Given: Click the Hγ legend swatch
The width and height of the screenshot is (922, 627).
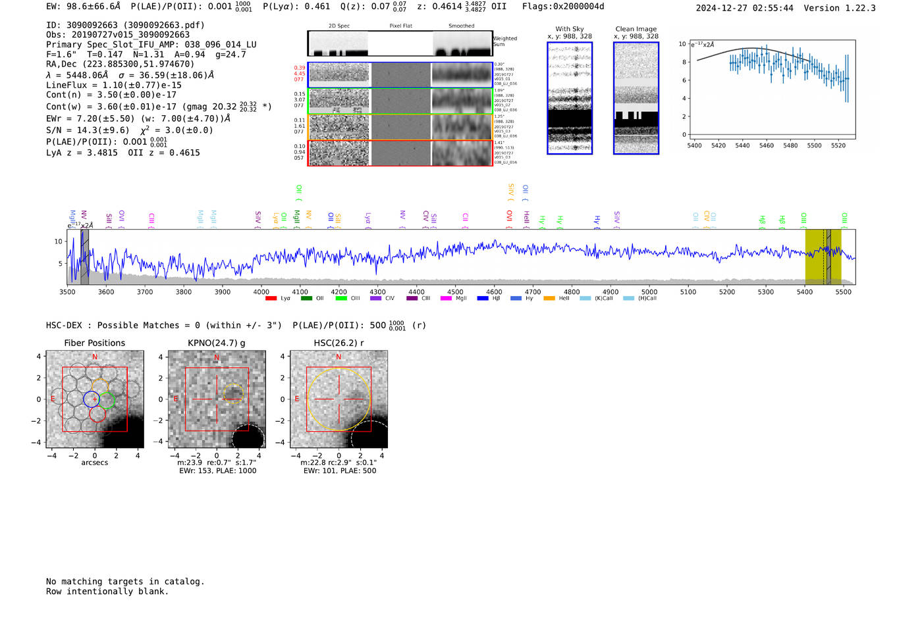Looking at the screenshot, I should point(516,299).
